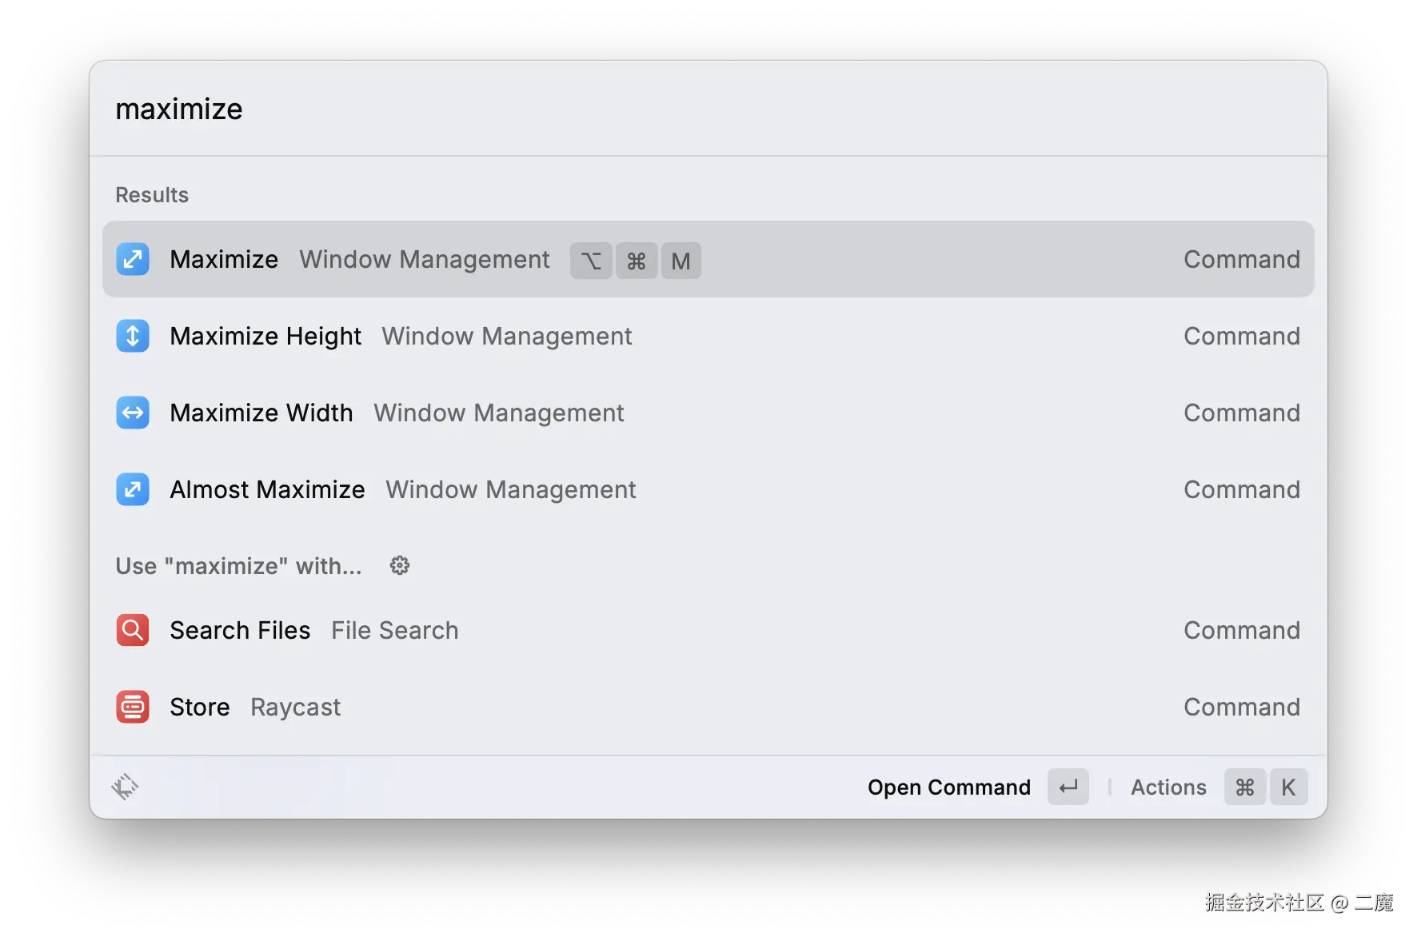The image size is (1417, 937).
Task: Click the red Search Files magnifier icon
Action: coord(133,630)
